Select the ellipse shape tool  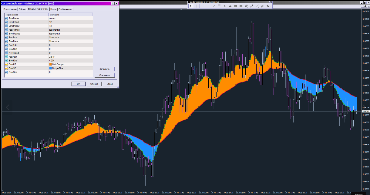tap(241, 6)
